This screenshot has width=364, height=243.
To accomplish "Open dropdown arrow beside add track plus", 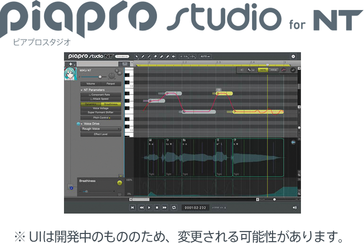I will click(74, 65).
